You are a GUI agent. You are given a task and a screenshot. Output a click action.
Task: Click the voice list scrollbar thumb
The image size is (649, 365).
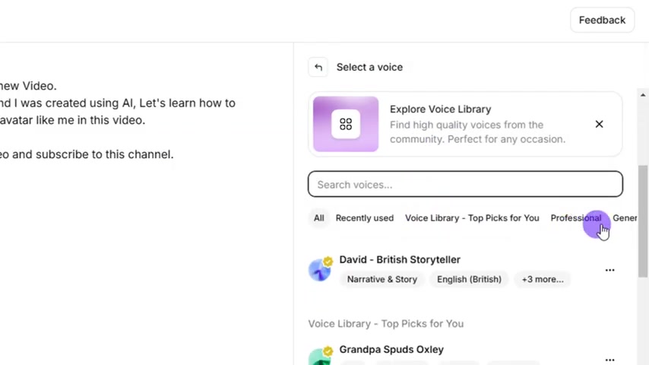[643, 221]
